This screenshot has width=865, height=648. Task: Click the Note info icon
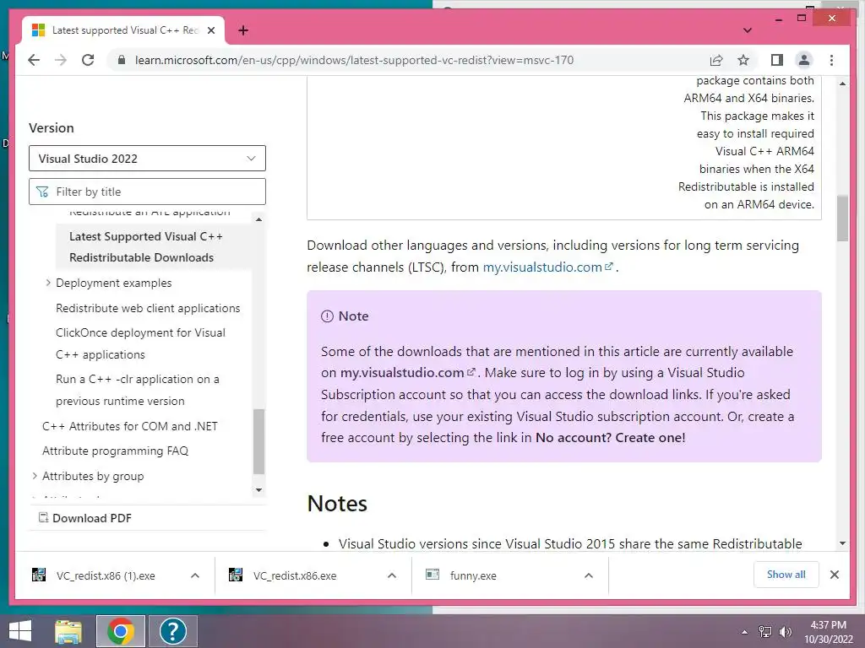point(327,316)
